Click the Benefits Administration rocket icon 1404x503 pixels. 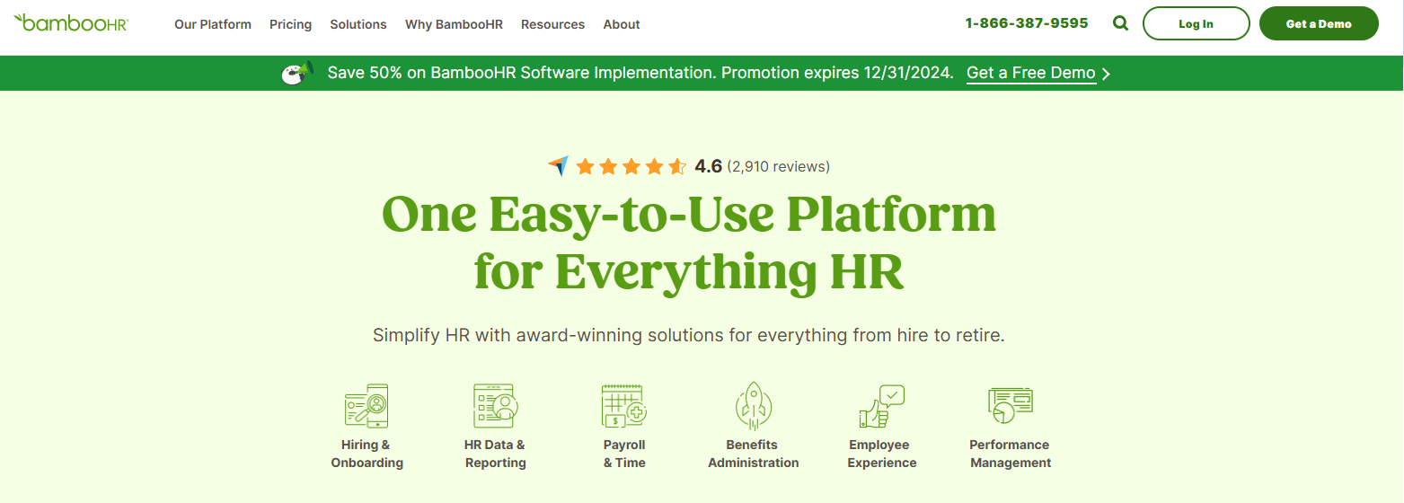click(754, 406)
